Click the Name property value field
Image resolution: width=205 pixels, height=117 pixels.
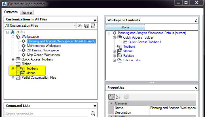pos(173,108)
